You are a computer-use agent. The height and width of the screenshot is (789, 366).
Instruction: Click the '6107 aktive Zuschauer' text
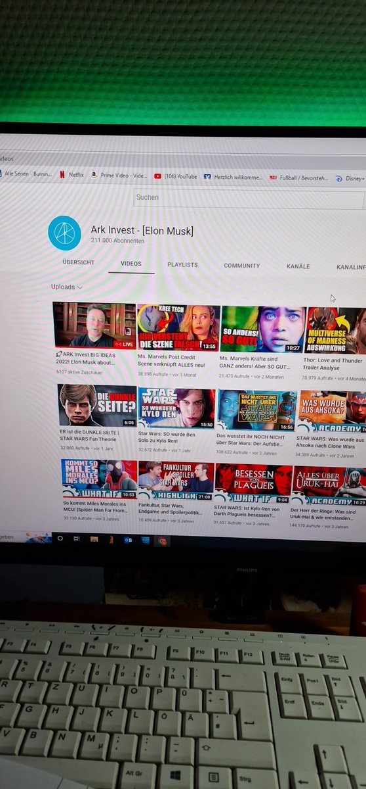[80, 372]
